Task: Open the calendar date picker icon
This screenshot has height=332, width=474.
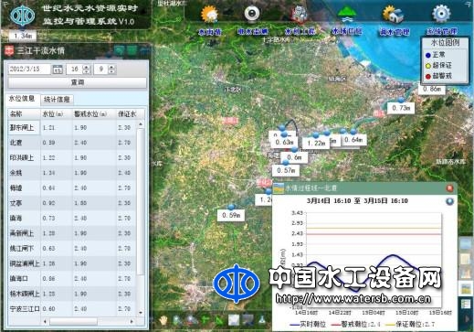Action: click(x=58, y=70)
